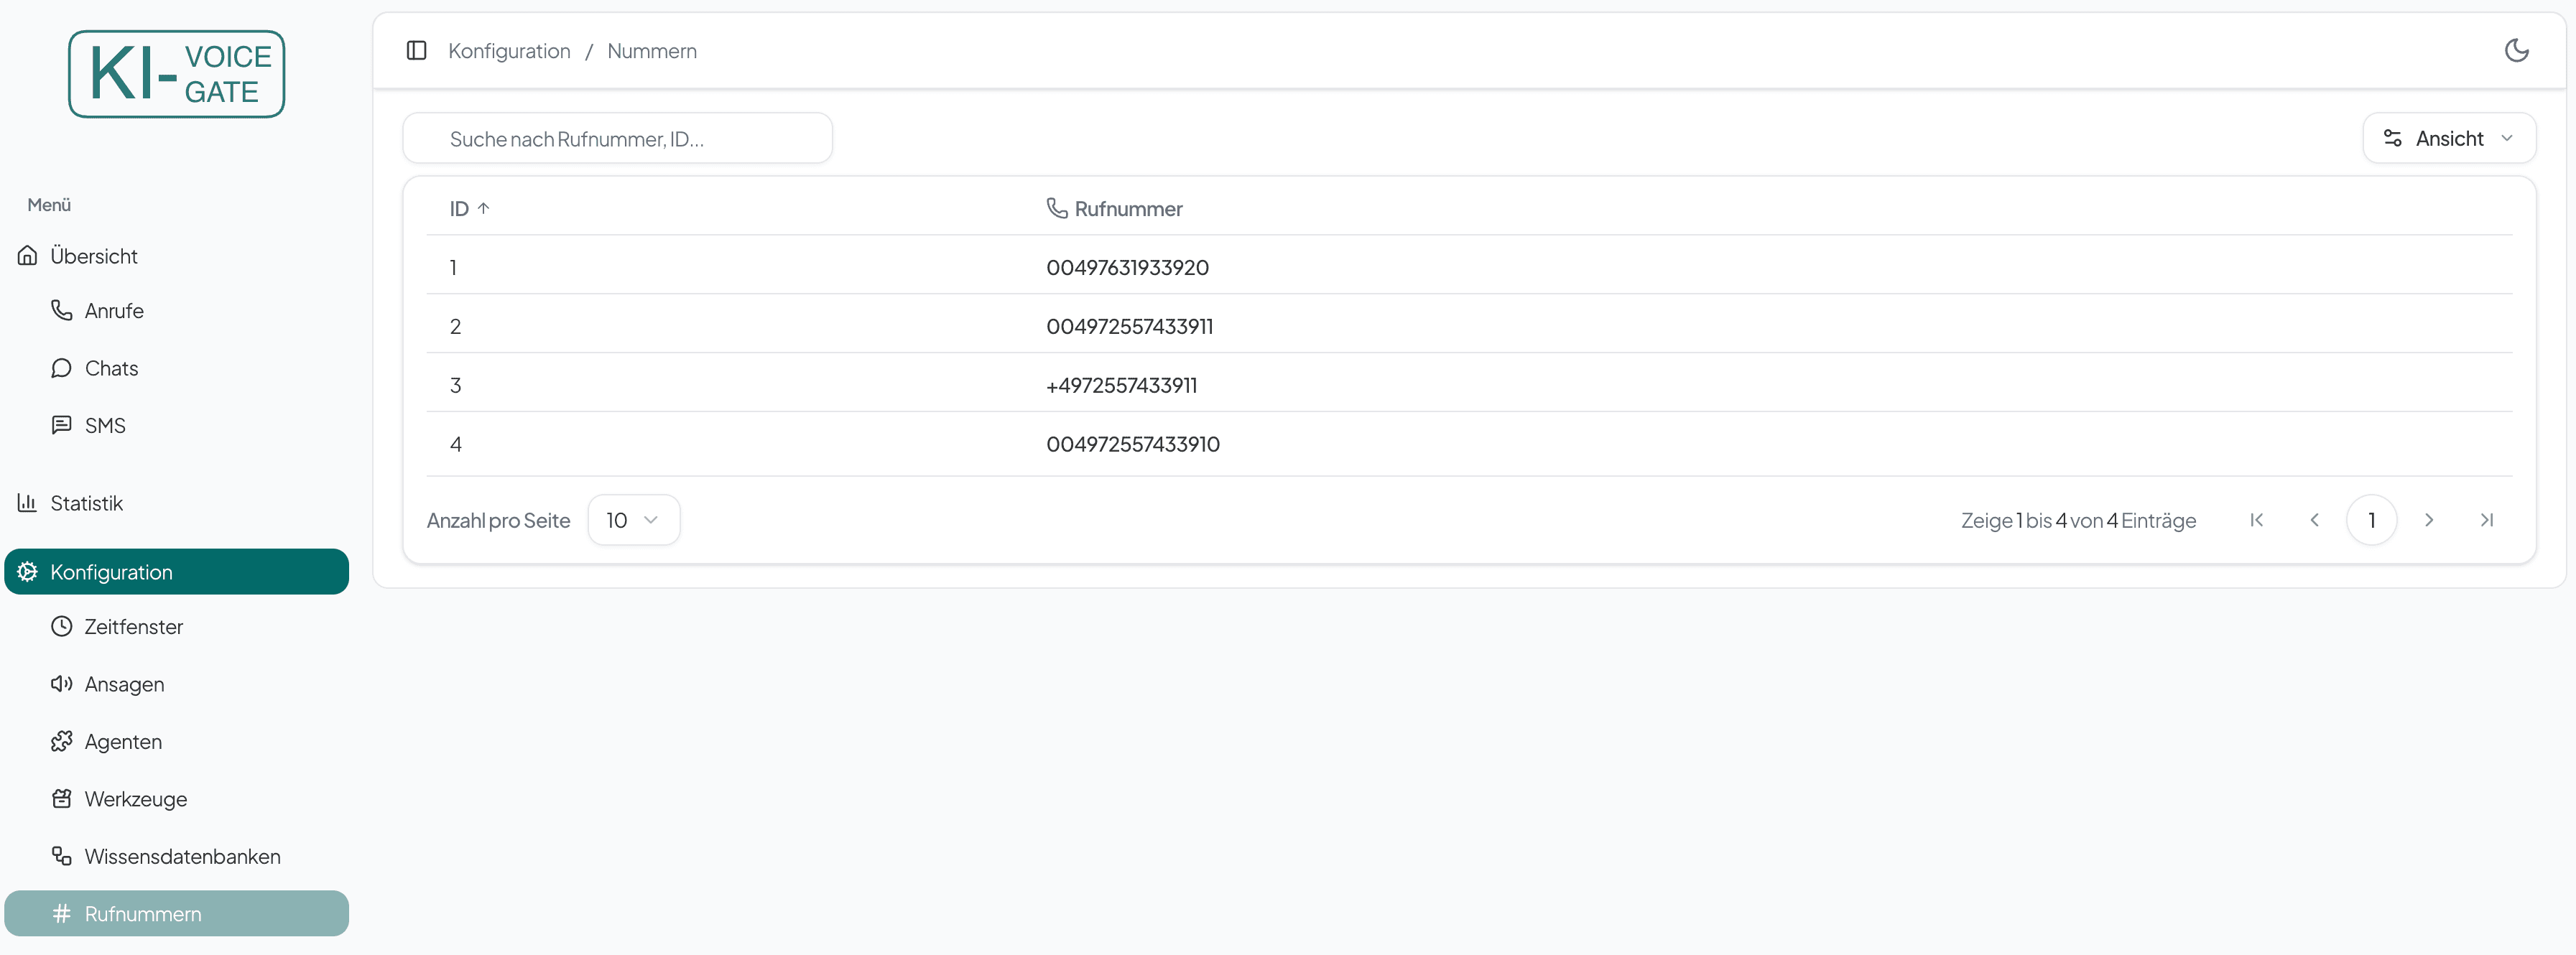Click the Rufnummer column header
The height and width of the screenshot is (955, 2576).
(1127, 209)
